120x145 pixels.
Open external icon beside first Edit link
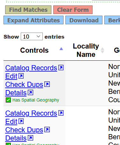[21, 76]
